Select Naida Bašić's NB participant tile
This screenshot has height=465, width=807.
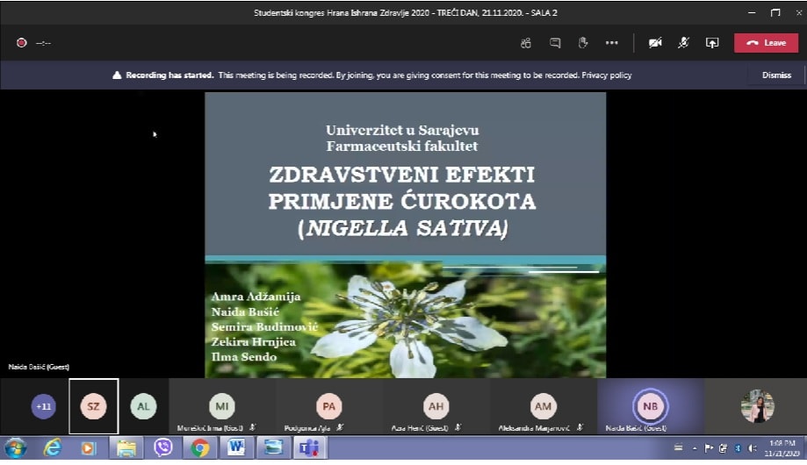point(650,406)
